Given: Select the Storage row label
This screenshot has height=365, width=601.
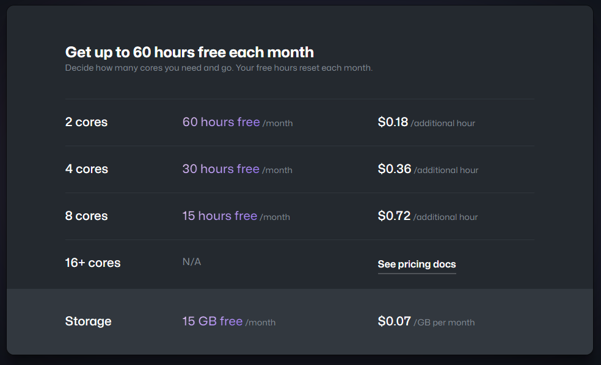Looking at the screenshot, I should (x=88, y=321).
